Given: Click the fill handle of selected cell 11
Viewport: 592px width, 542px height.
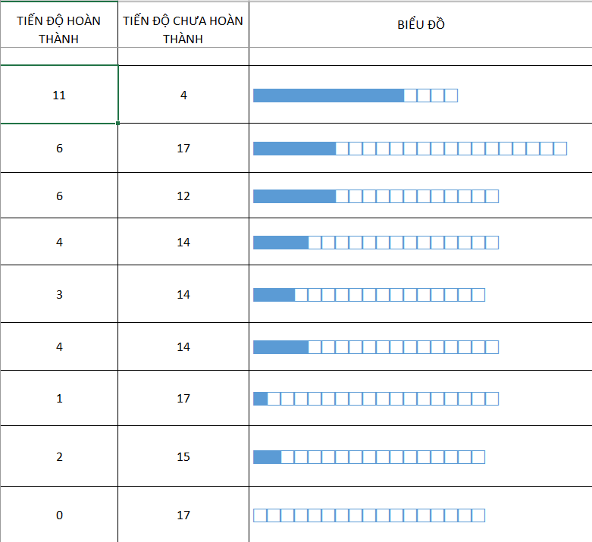Looking at the screenshot, I should tap(118, 123).
